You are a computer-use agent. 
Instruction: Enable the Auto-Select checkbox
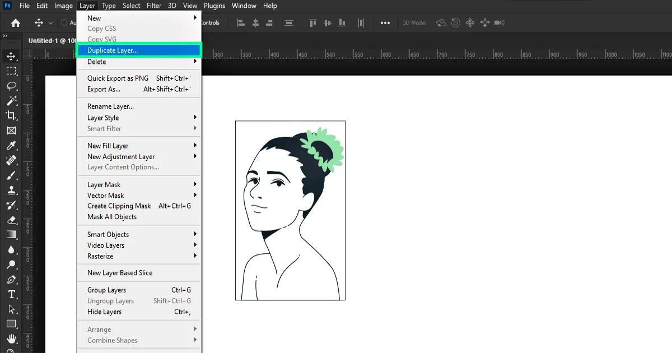63,22
